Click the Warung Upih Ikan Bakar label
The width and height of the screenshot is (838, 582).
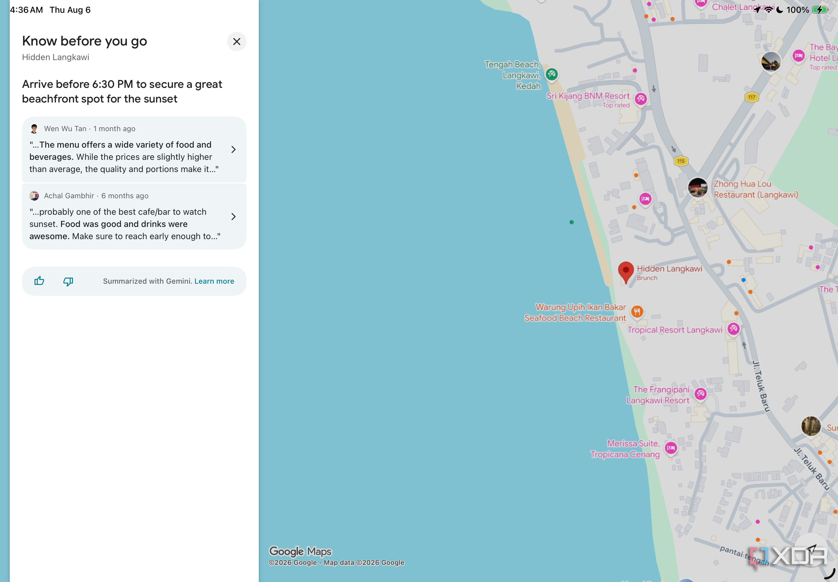(x=575, y=313)
